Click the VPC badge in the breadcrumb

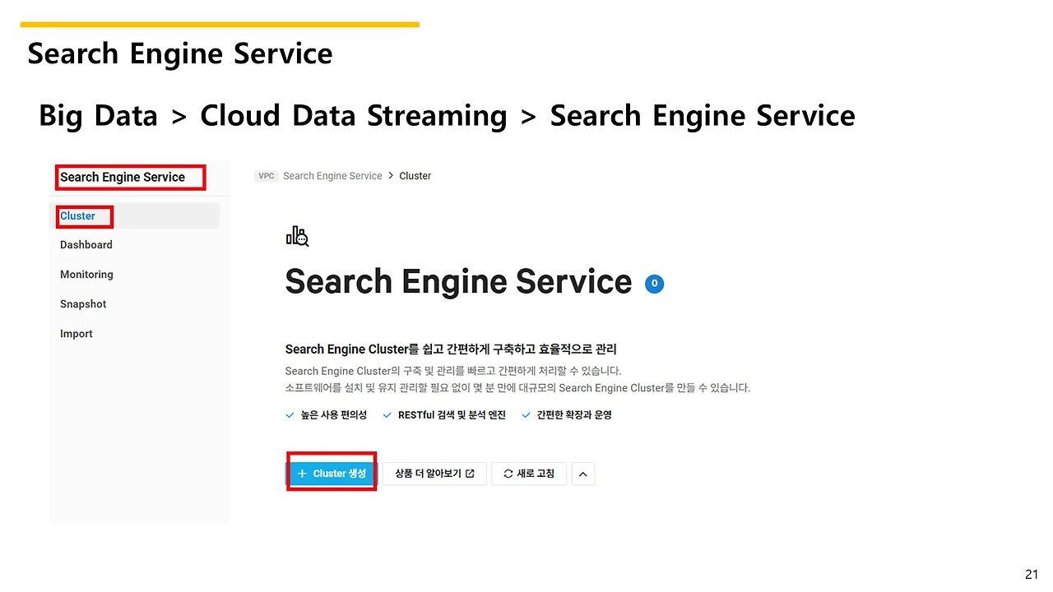coord(266,175)
